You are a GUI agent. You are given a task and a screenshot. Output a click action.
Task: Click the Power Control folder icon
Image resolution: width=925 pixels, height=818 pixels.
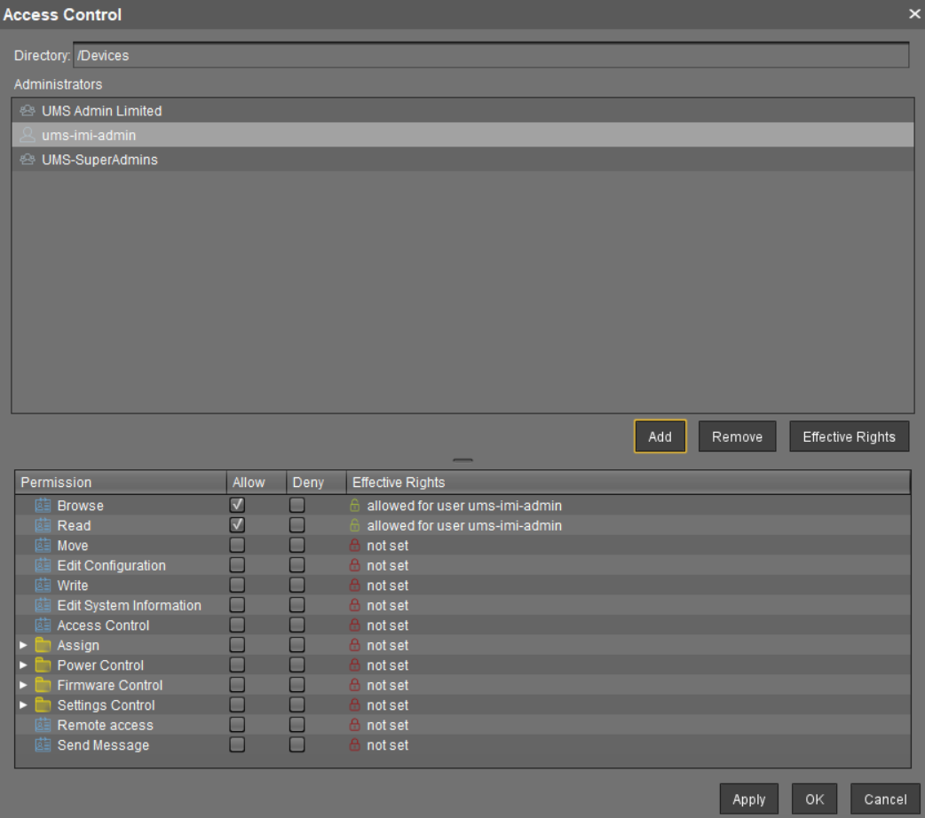[43, 665]
